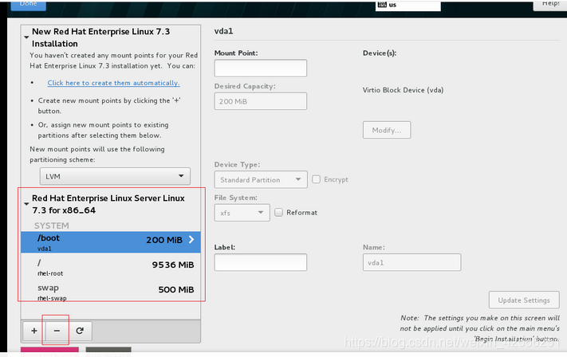Viewport: 567px width, 357px height.
Task: Select the swap rhel-swap mount point row
Action: click(x=111, y=292)
